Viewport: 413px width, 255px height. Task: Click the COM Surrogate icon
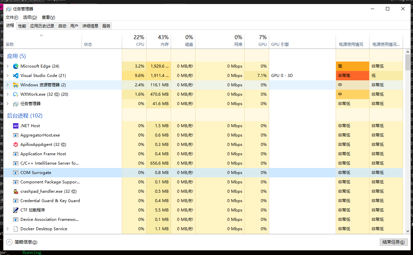(15, 173)
